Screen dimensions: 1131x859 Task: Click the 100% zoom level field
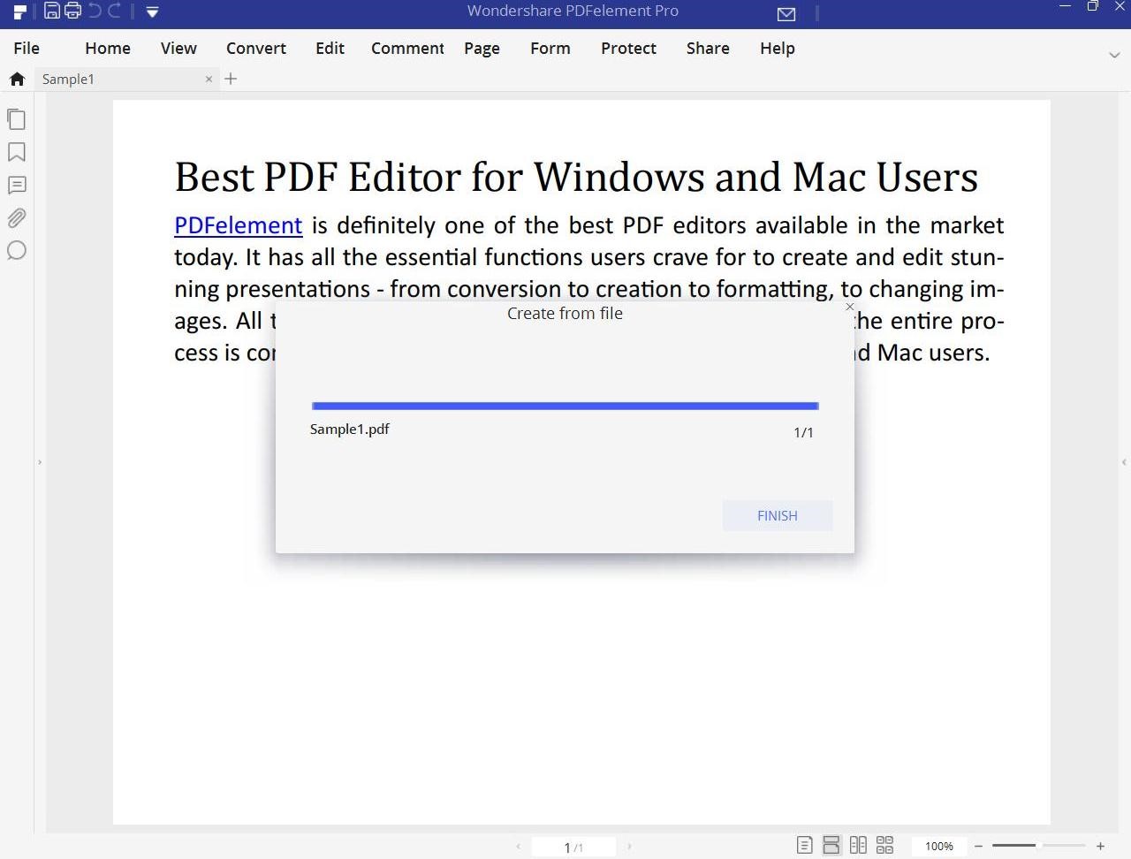(939, 847)
